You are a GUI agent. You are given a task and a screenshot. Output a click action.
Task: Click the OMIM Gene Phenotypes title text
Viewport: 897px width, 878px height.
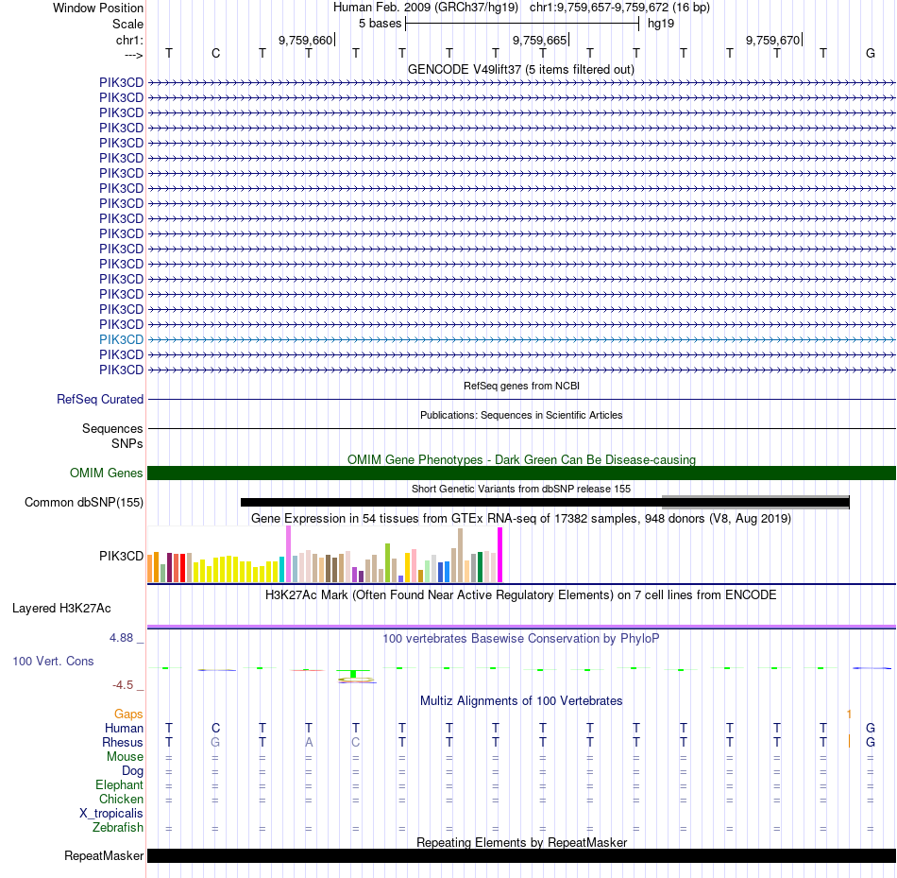[x=522, y=459]
